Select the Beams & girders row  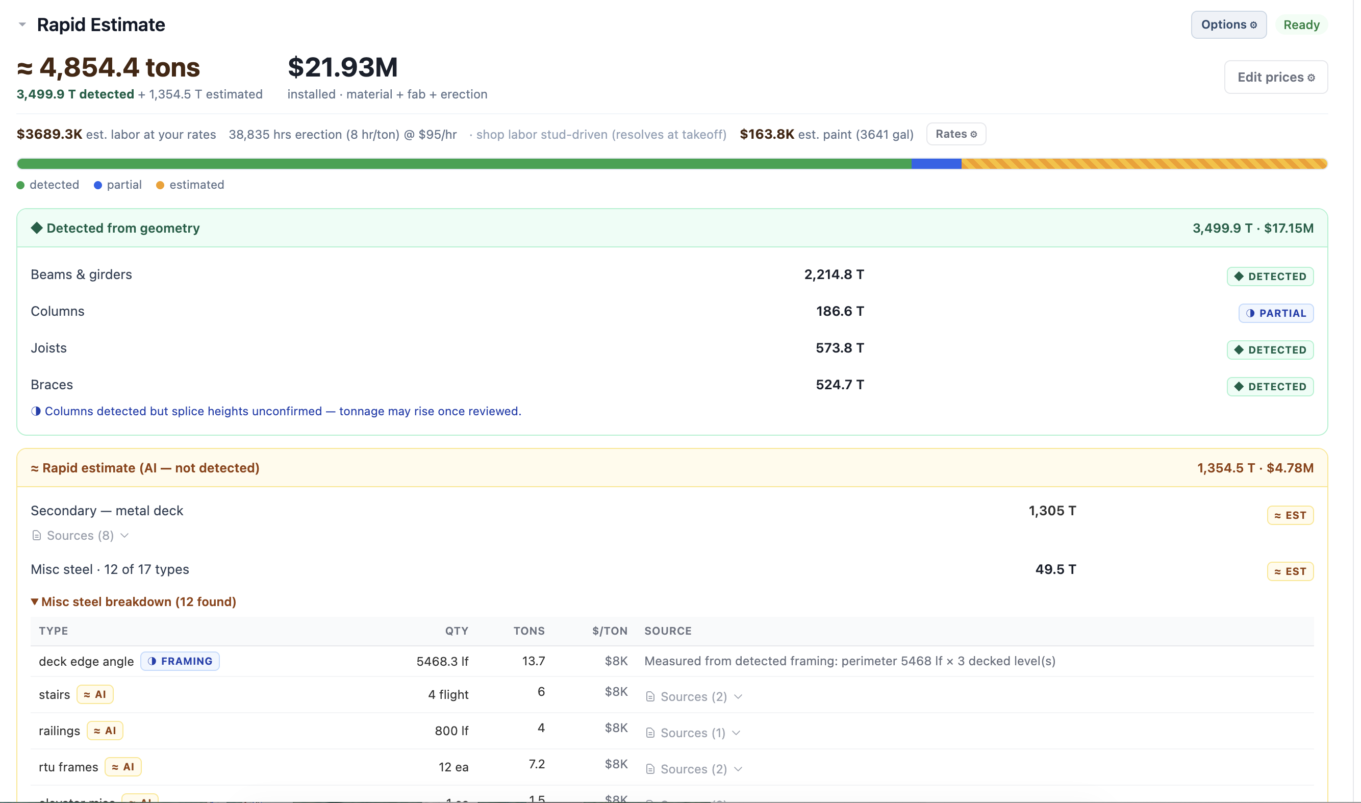tap(672, 275)
